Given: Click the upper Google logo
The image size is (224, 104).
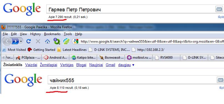Looking at the screenshot, I should (x=22, y=9).
